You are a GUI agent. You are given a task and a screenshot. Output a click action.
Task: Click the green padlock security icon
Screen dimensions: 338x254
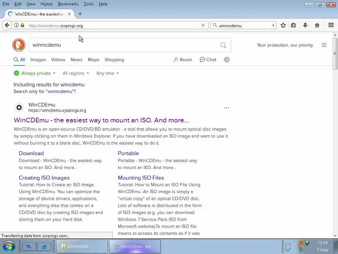22,25
